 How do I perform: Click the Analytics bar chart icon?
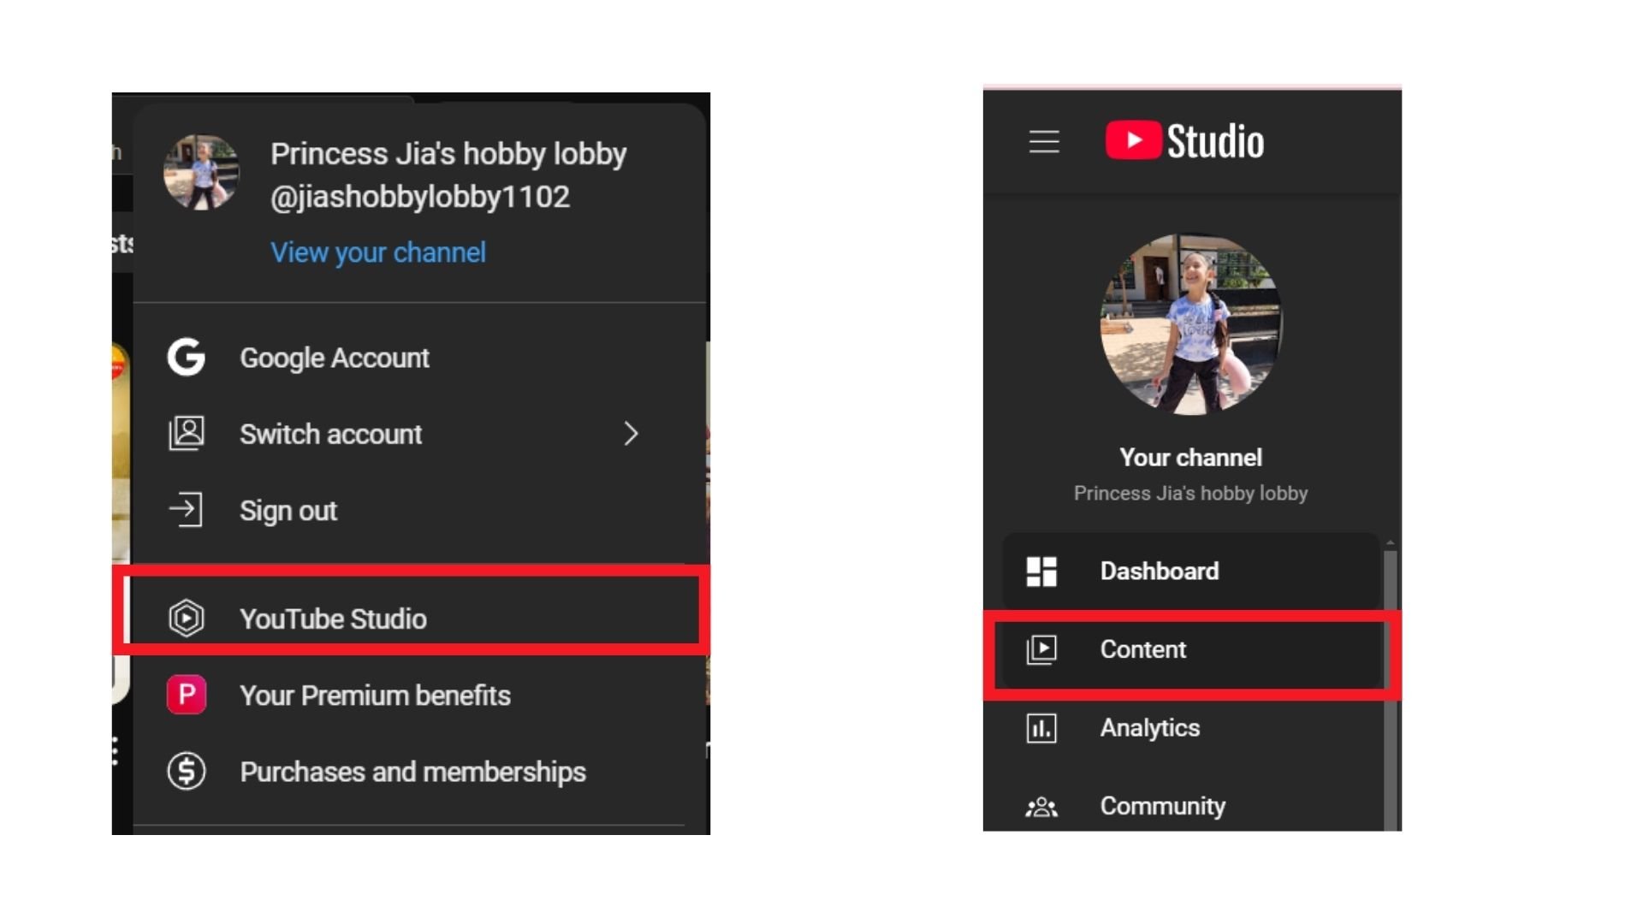click(x=1041, y=728)
